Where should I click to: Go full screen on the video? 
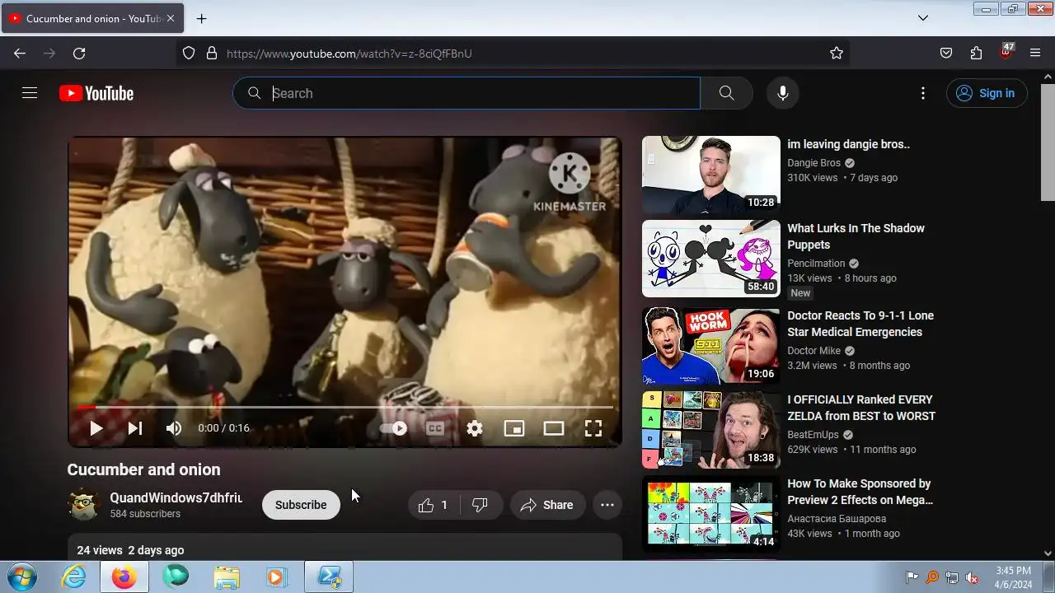pos(593,428)
